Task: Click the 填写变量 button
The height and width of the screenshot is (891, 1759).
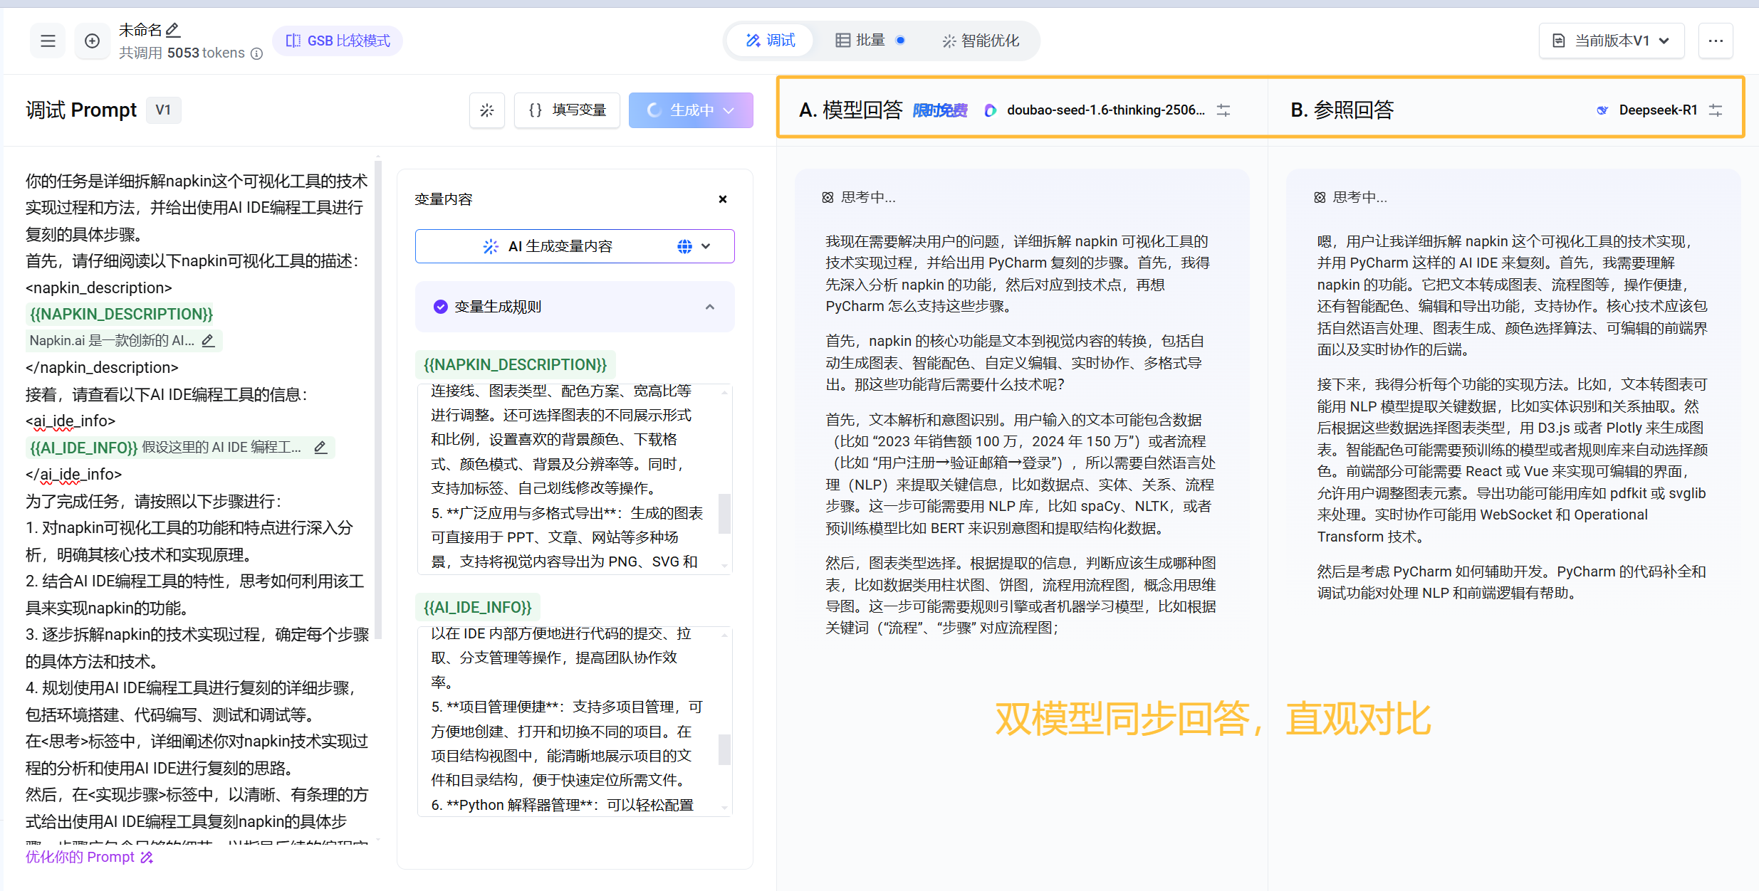Action: [x=567, y=110]
